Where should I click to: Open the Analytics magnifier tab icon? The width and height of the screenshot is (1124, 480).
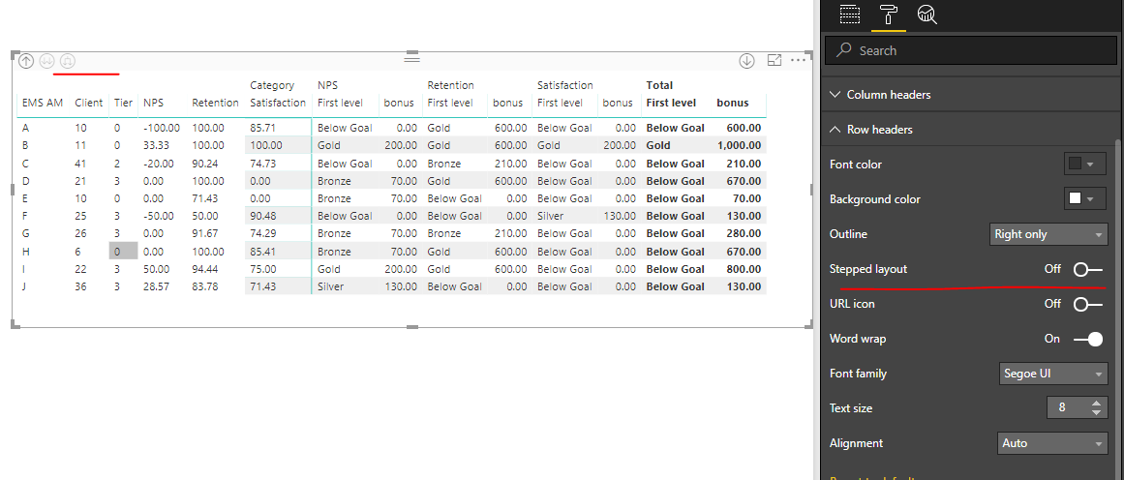point(927,15)
